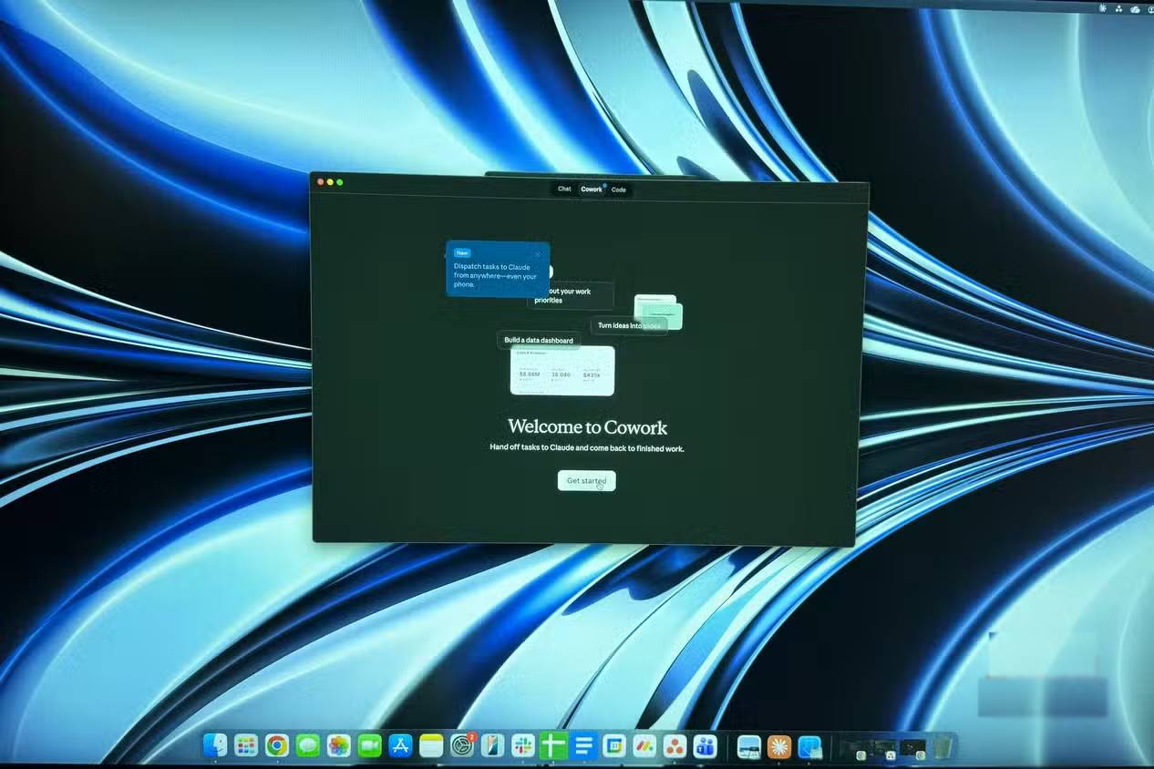Open Notes app in the Dock
The height and width of the screenshot is (769, 1154).
[x=431, y=746]
